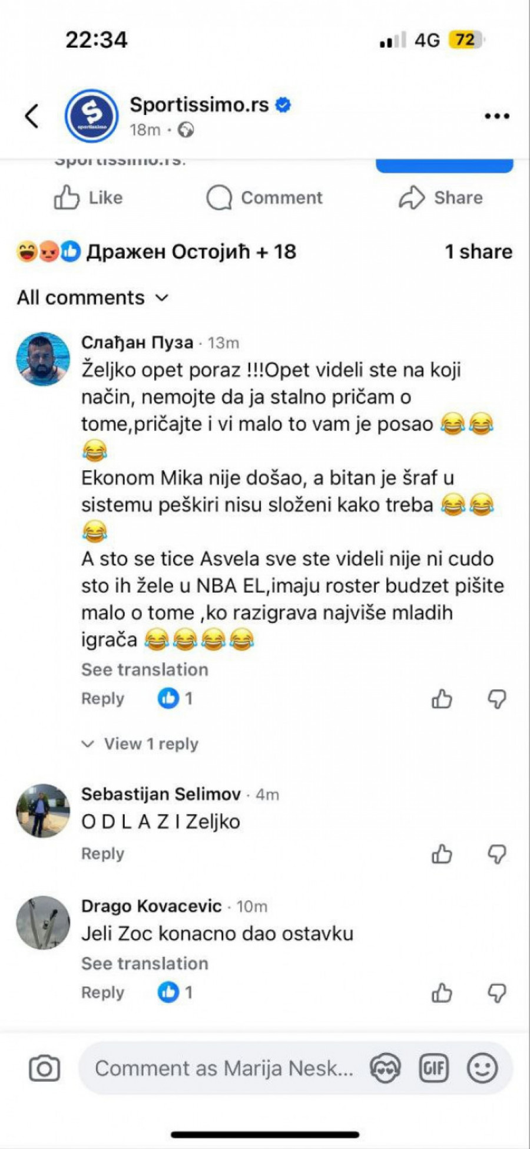Tap the camera icon in comment bar
The height and width of the screenshot is (1149, 530).
pyautogui.click(x=44, y=1068)
